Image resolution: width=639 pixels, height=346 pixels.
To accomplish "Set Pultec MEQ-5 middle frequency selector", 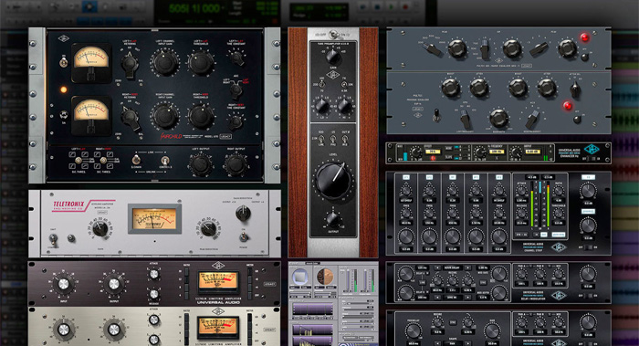I will [484, 49].
